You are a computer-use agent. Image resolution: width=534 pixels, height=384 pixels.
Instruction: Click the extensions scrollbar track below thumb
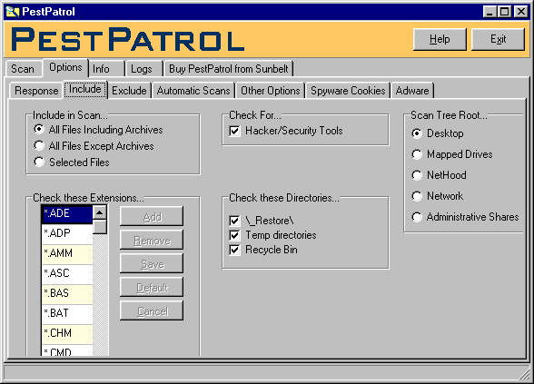[x=100, y=295]
